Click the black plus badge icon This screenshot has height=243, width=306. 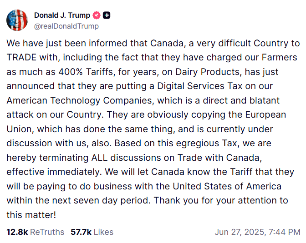(x=107, y=15)
